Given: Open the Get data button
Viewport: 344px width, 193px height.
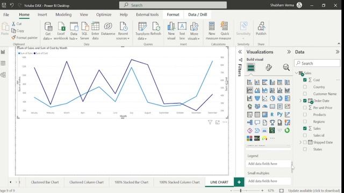Looking at the screenshot, I should (48, 31).
